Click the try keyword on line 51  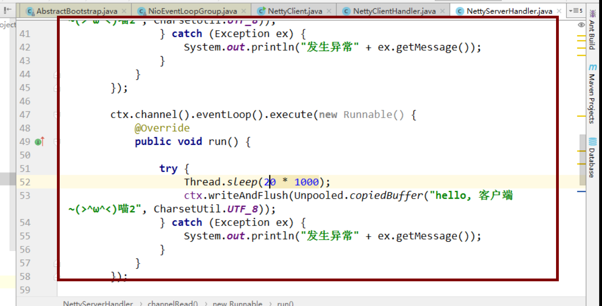click(168, 169)
